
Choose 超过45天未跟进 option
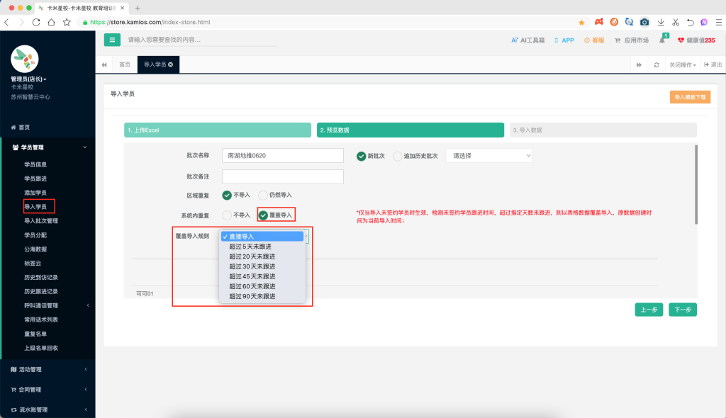point(262,276)
